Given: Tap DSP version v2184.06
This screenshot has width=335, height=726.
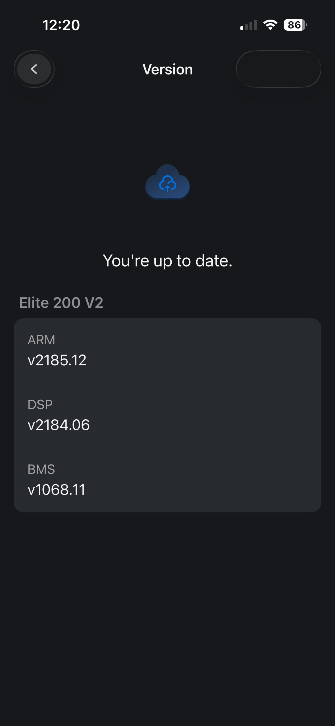Looking at the screenshot, I should click(x=59, y=425).
